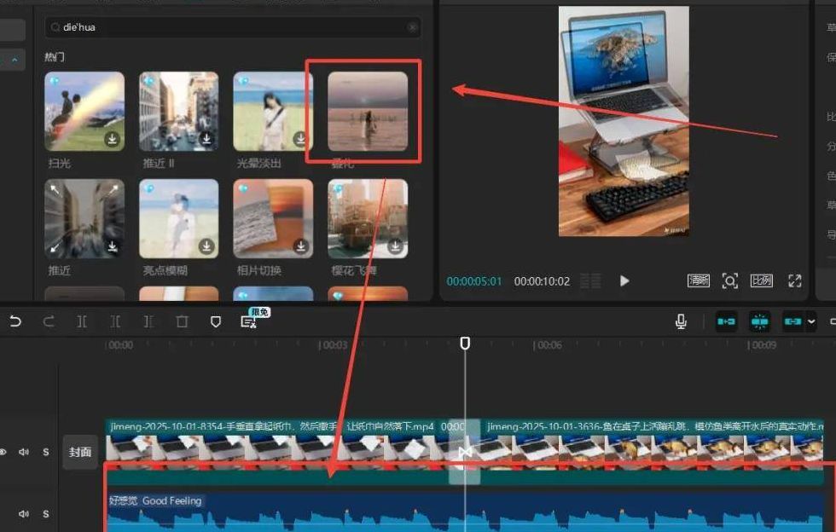Click the focus-frame zoom icon under the preview
The width and height of the screenshot is (836, 532).
click(729, 280)
